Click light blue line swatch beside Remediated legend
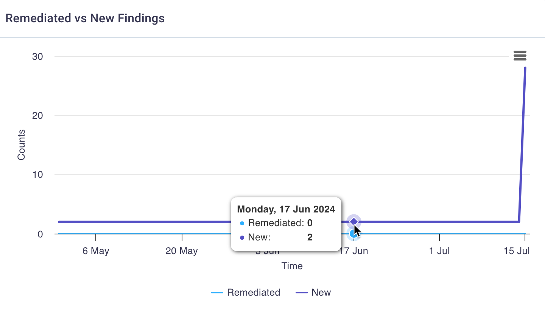The width and height of the screenshot is (545, 310). pyautogui.click(x=217, y=293)
